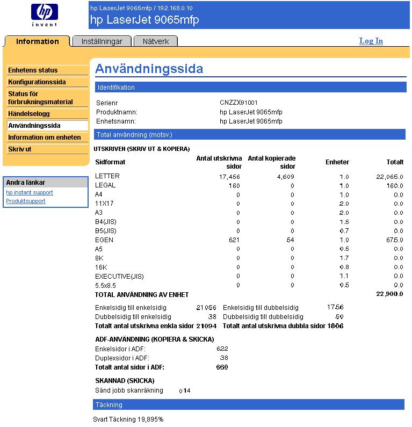412x427 pixels.
Task: Click Sänd jobb skanräkning label
Action: [129, 390]
